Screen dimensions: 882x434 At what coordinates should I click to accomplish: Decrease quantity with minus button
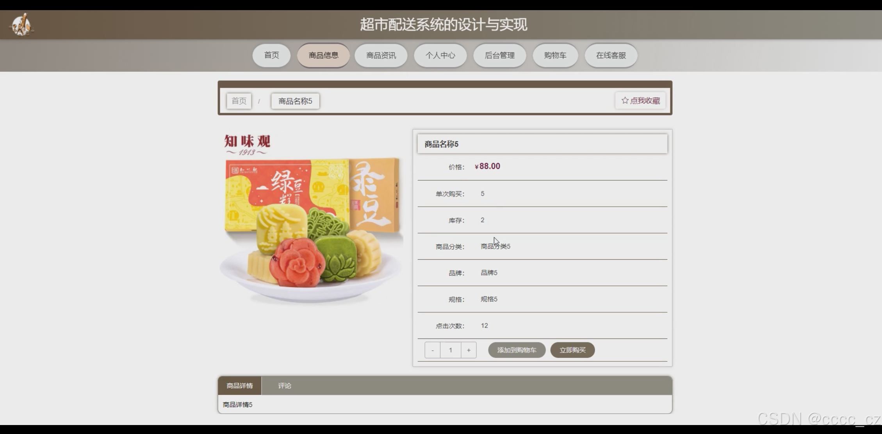pyautogui.click(x=433, y=350)
